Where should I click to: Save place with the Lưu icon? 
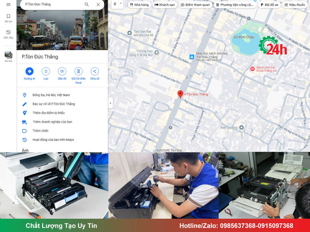[46, 74]
